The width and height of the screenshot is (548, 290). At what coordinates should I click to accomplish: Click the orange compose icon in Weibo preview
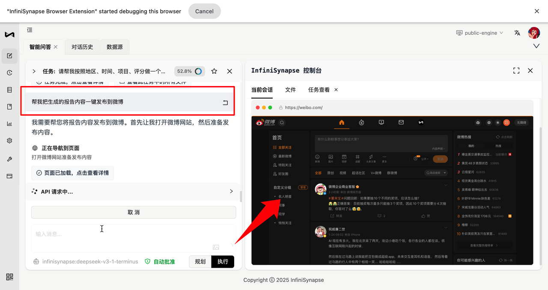pos(506,123)
